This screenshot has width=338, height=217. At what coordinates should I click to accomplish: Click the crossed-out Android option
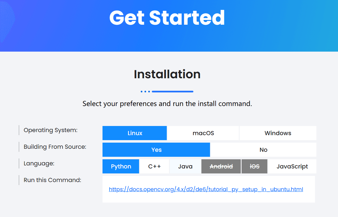(221, 166)
